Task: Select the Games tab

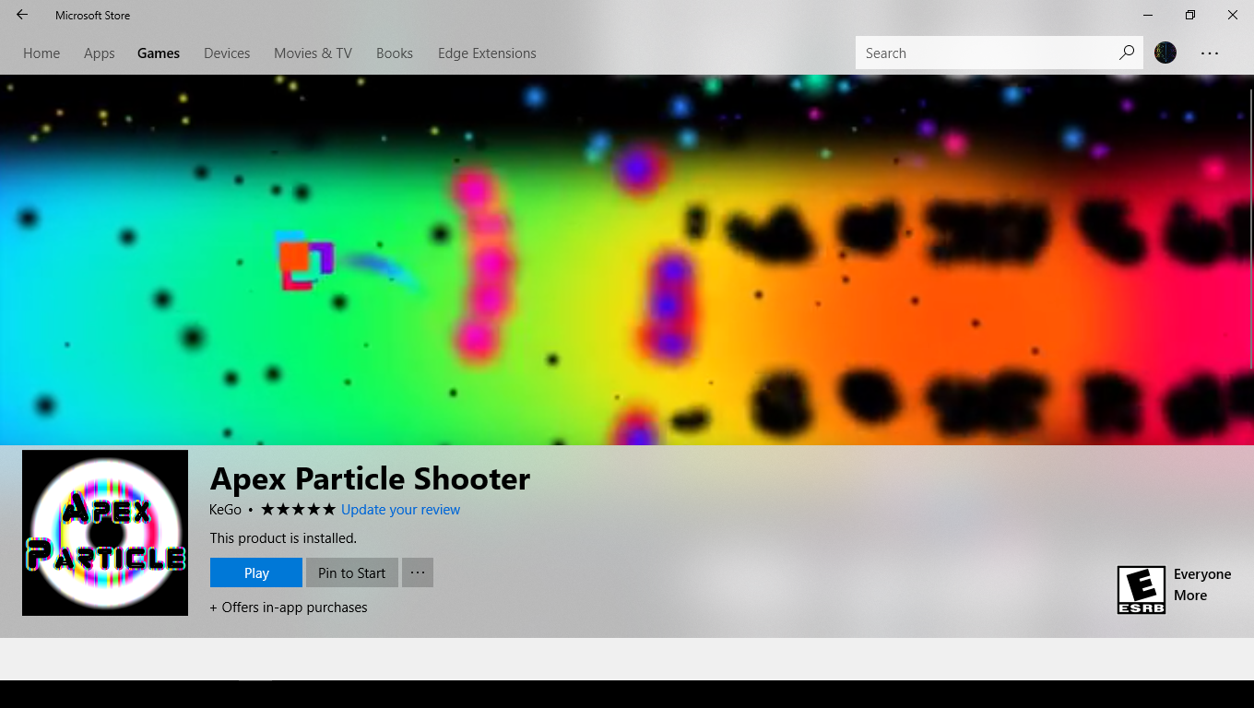Action: coord(159,53)
